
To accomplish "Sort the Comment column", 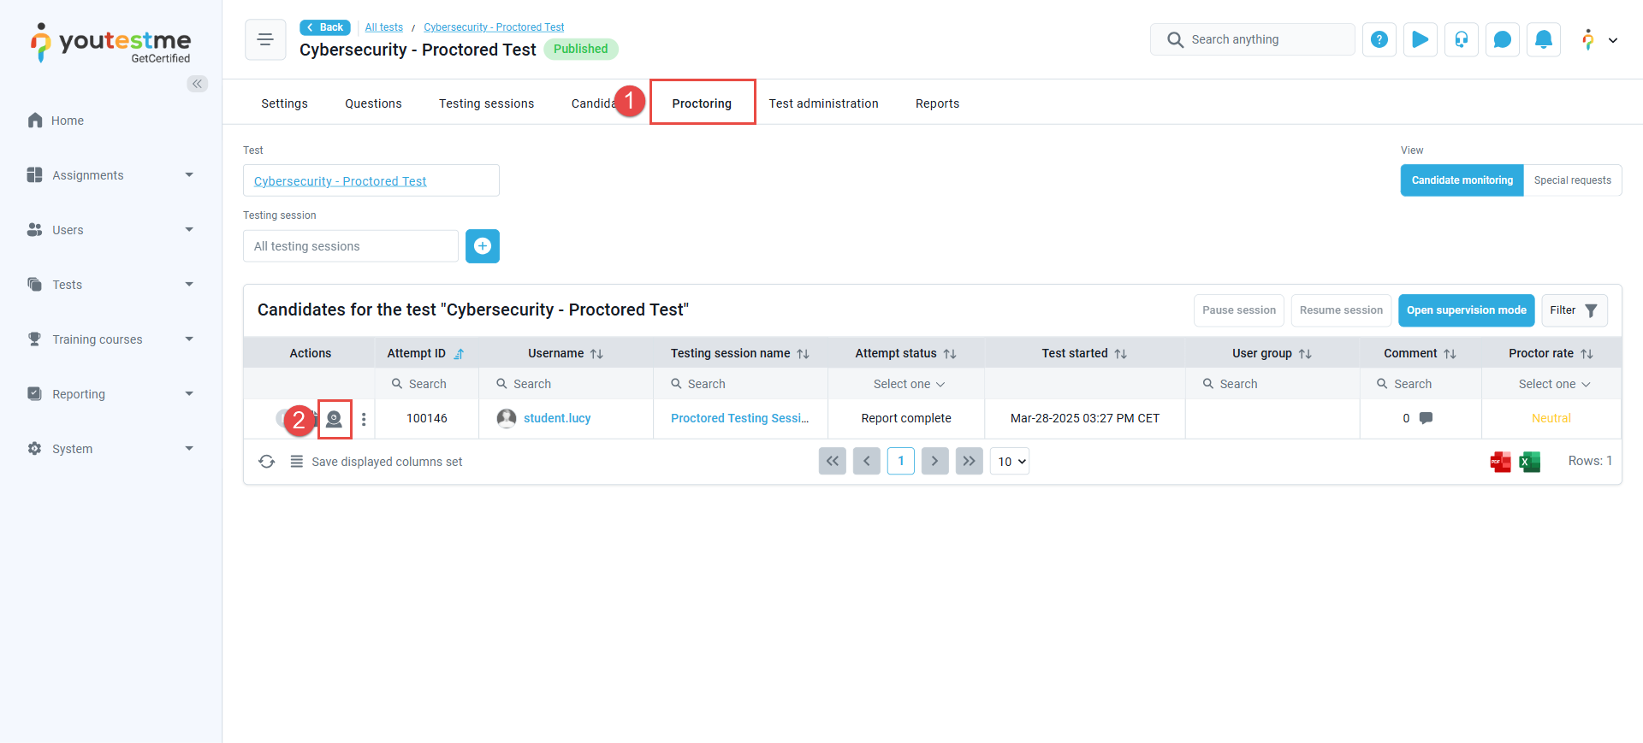I will coord(1450,354).
